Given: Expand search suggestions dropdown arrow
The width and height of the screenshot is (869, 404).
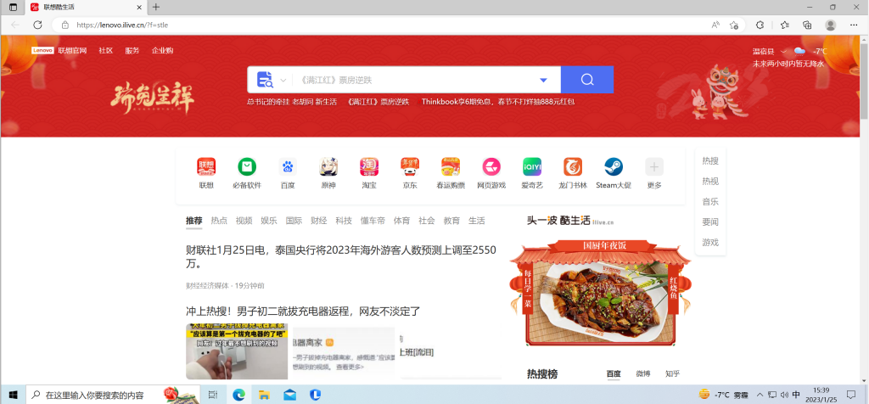Looking at the screenshot, I should 543,81.
